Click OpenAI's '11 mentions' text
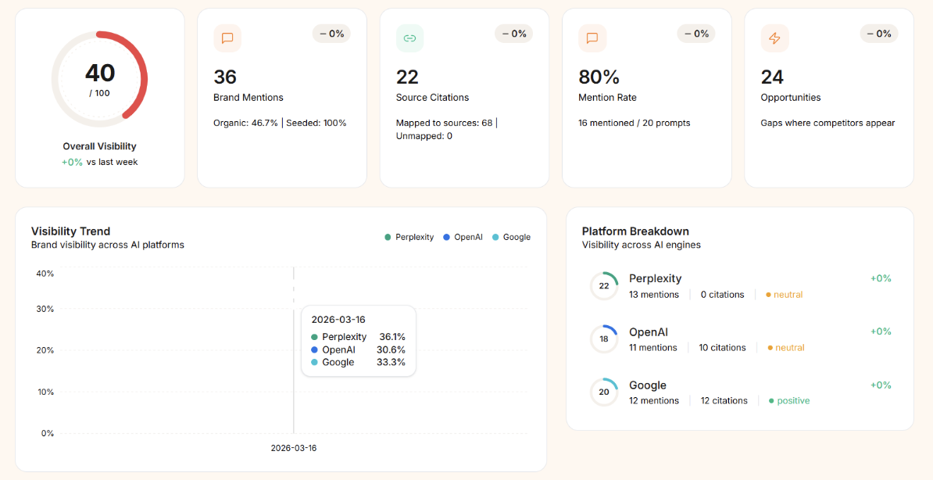 pos(653,348)
